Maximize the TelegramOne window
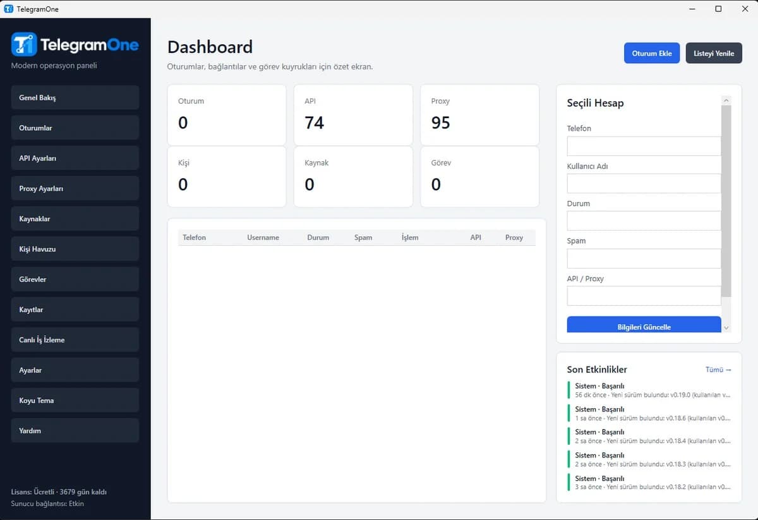The image size is (758, 520). 718,9
